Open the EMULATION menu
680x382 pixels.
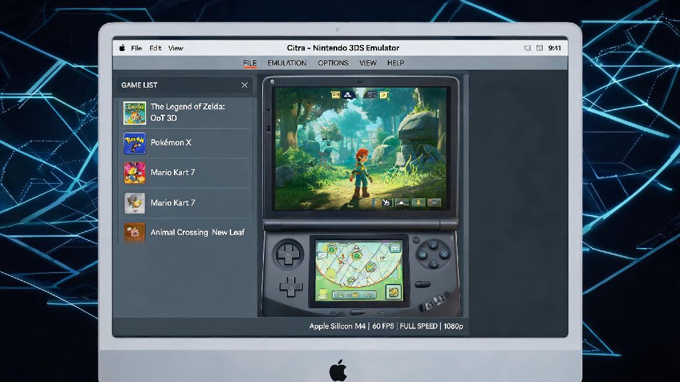point(287,63)
